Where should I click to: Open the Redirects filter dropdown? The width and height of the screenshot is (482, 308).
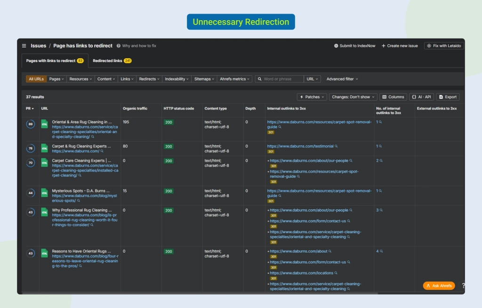click(x=149, y=79)
